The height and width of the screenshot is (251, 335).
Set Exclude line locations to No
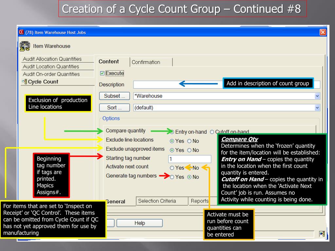(189, 141)
